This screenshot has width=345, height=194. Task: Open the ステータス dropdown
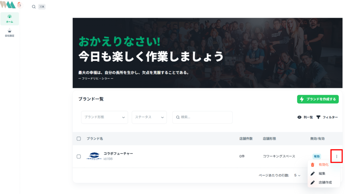[149, 117]
